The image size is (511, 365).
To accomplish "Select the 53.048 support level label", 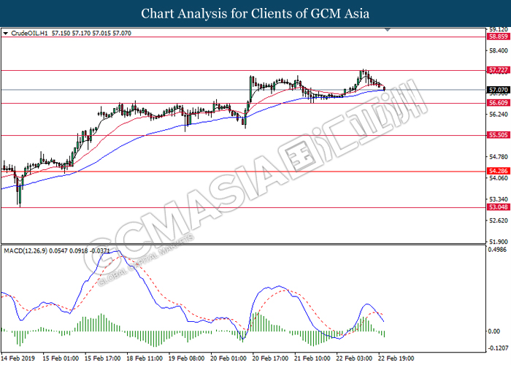I will coord(498,207).
